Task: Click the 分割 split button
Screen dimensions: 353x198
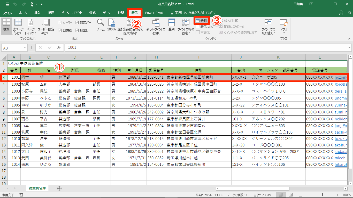Action: coord(201,21)
